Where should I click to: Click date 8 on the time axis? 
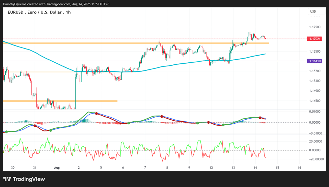(167, 168)
